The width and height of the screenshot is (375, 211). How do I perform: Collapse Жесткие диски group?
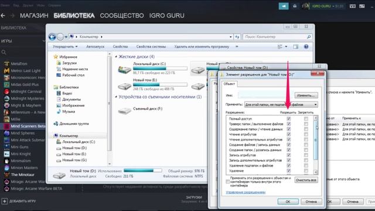(116, 57)
